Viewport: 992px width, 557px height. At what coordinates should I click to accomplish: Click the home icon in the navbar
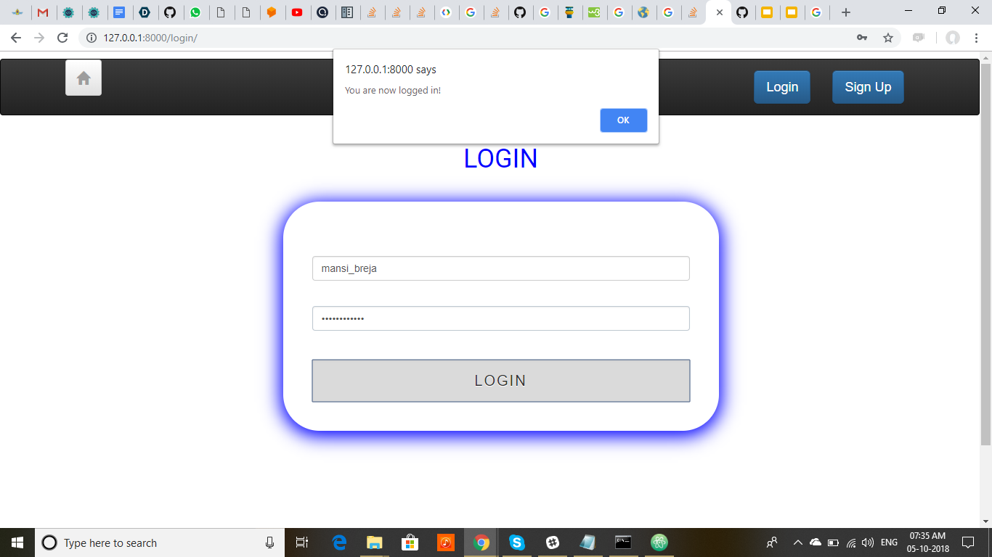pos(84,78)
